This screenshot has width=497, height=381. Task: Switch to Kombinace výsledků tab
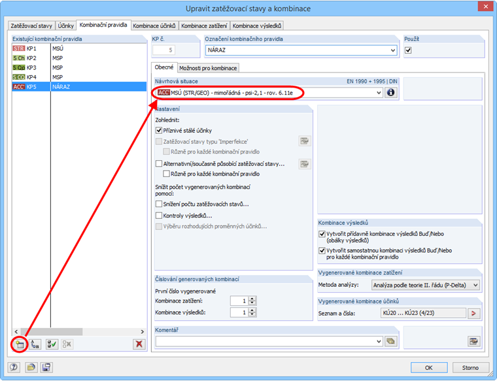click(x=257, y=26)
